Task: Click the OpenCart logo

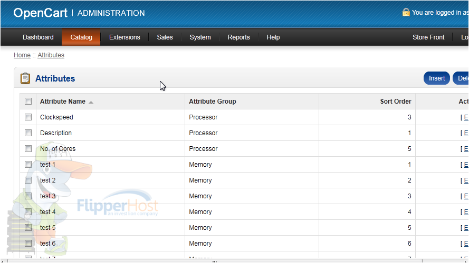Action: (x=41, y=13)
